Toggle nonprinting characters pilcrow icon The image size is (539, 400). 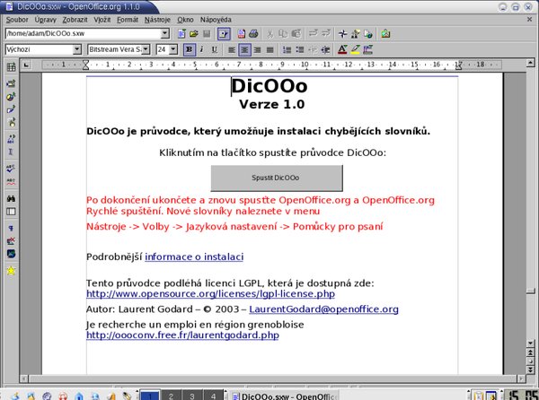tap(11, 228)
